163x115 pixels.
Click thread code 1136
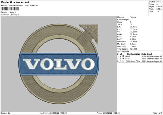[144, 56]
